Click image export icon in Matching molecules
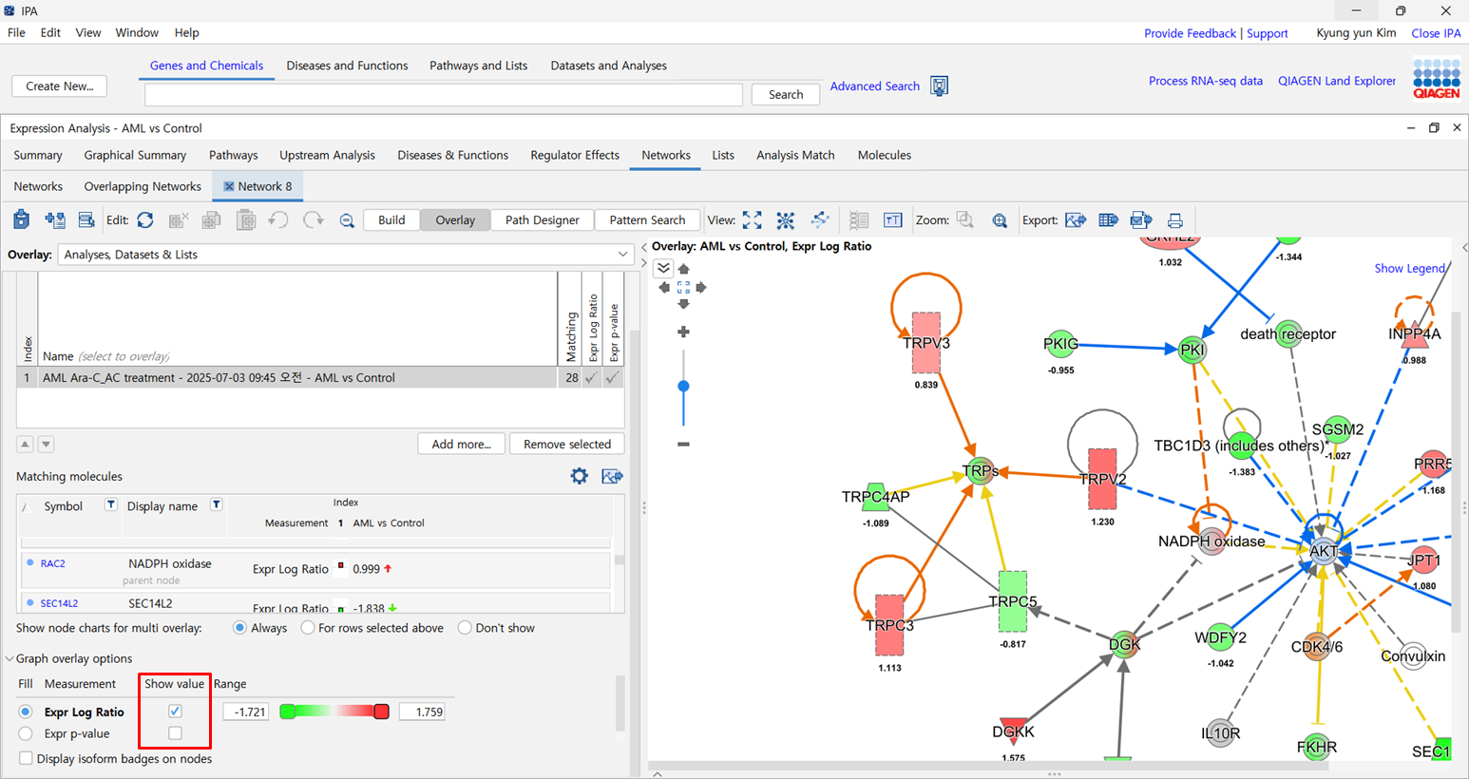The height and width of the screenshot is (779, 1469). (x=612, y=476)
